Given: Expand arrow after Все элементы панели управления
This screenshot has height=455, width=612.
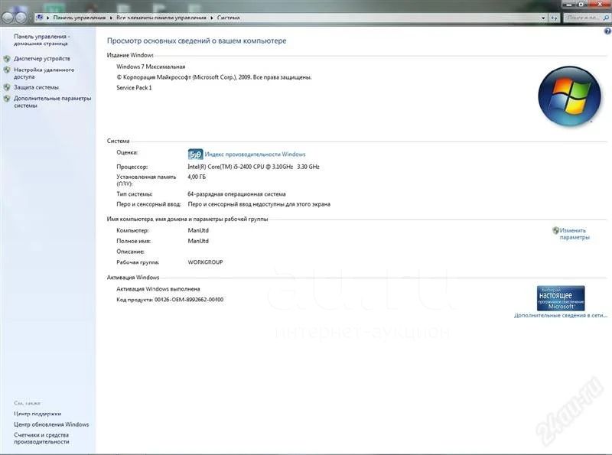Looking at the screenshot, I should 212,18.
